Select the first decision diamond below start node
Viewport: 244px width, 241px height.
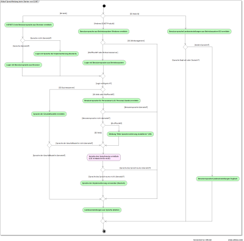pos(103,16)
